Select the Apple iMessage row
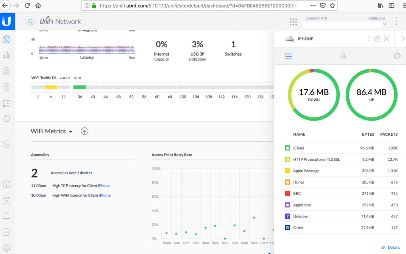 coord(342,171)
